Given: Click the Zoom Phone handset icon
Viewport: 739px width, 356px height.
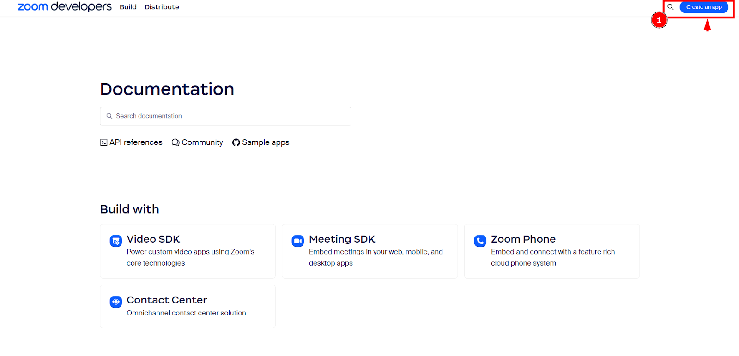Looking at the screenshot, I should click(480, 241).
